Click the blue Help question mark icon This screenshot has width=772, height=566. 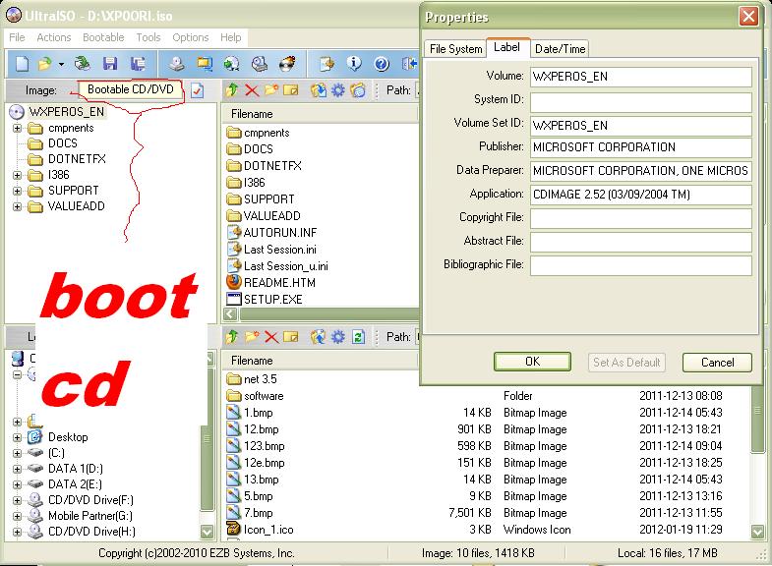[382, 64]
